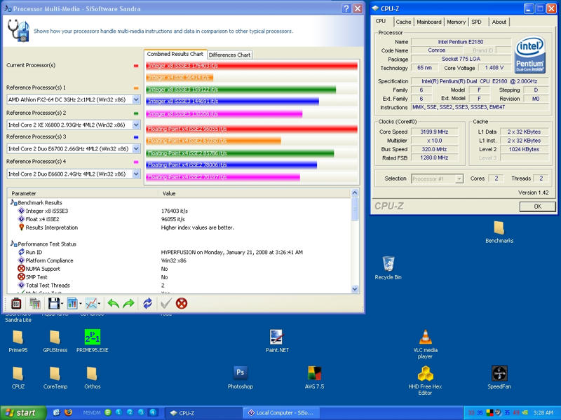Open the Benchmarks folder on the desktop
Image resolution: width=561 pixels, height=420 pixels.
[x=499, y=232]
